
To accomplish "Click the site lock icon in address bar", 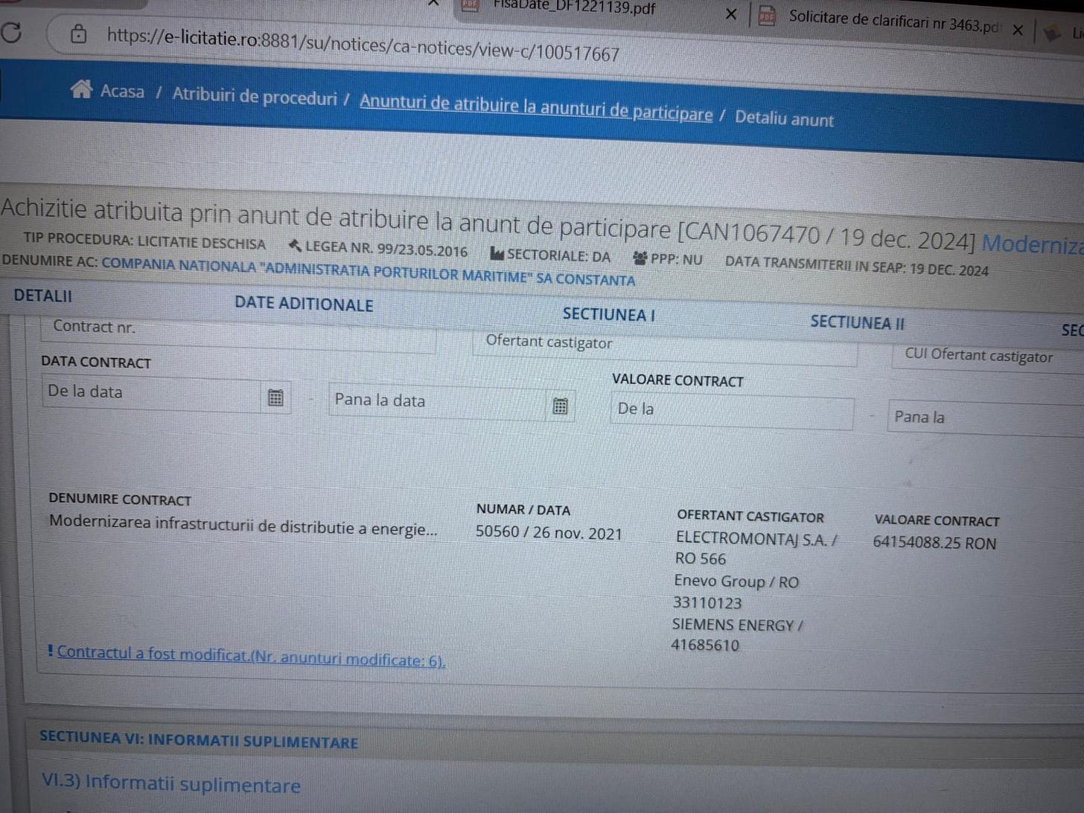I will point(78,34).
